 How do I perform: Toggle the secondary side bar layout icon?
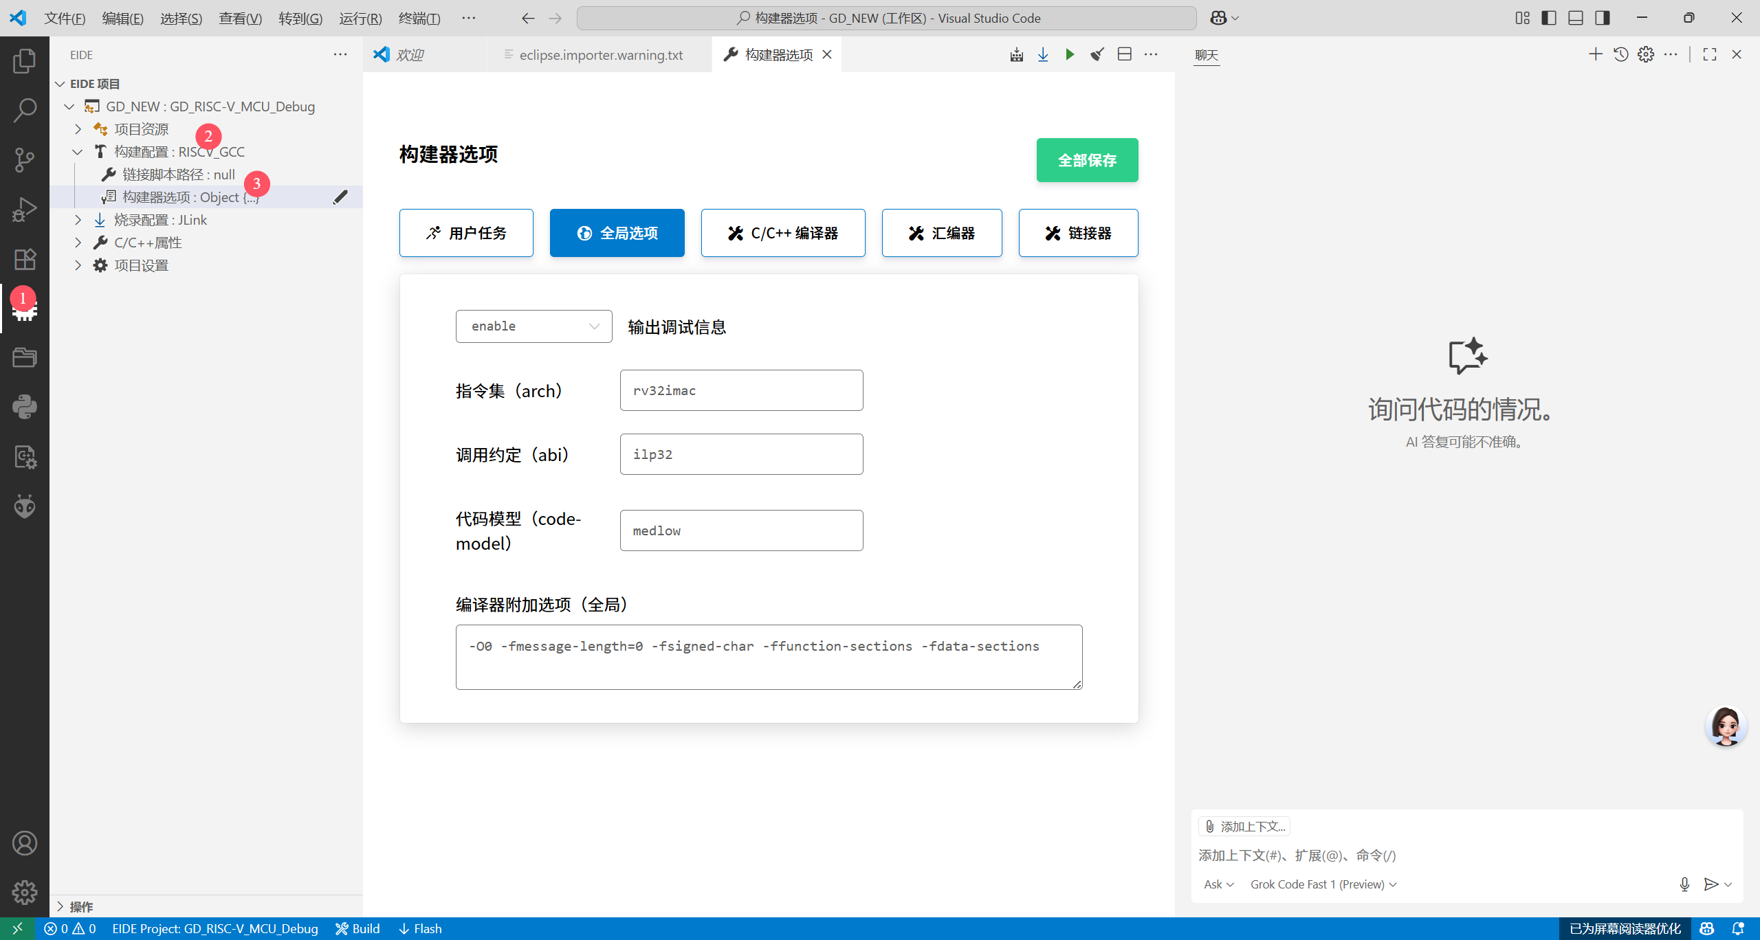tap(1603, 18)
